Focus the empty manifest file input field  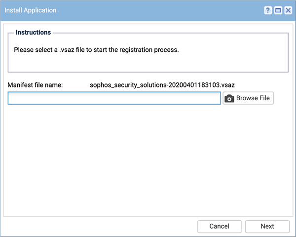coord(114,98)
